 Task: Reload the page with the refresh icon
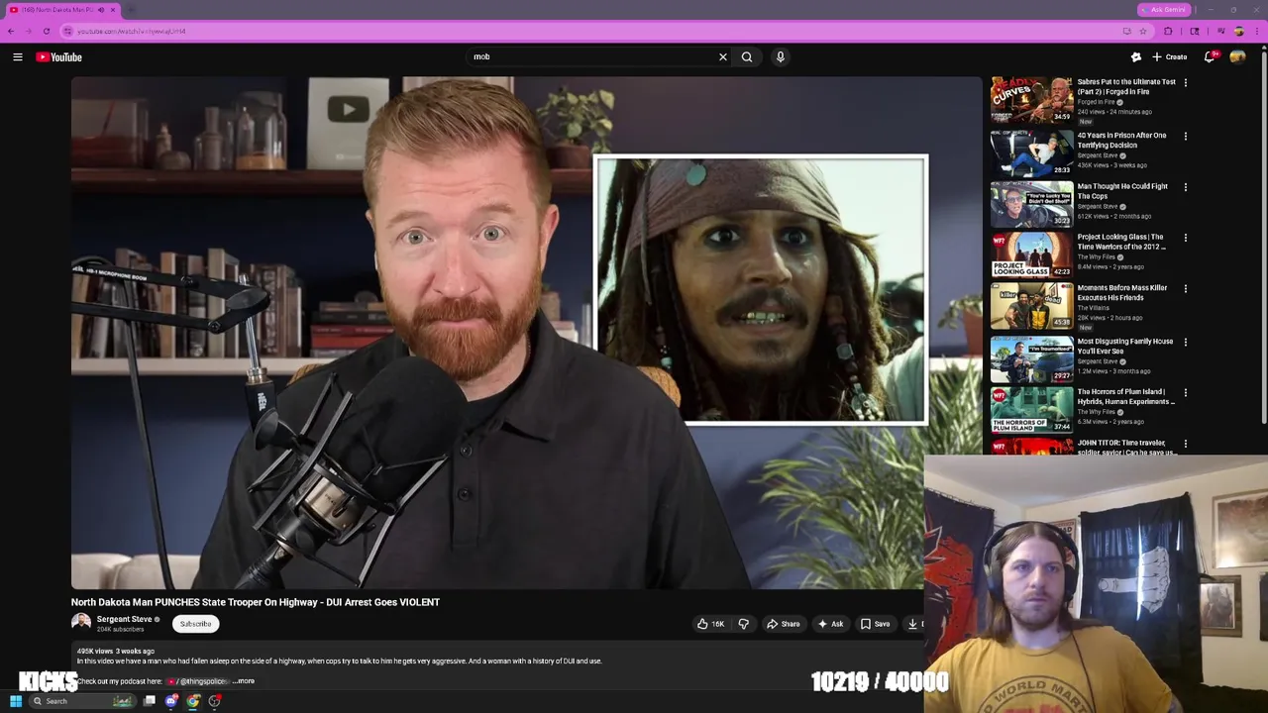[x=46, y=31]
